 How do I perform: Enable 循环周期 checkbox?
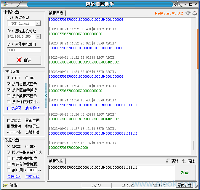[x=9, y=170]
